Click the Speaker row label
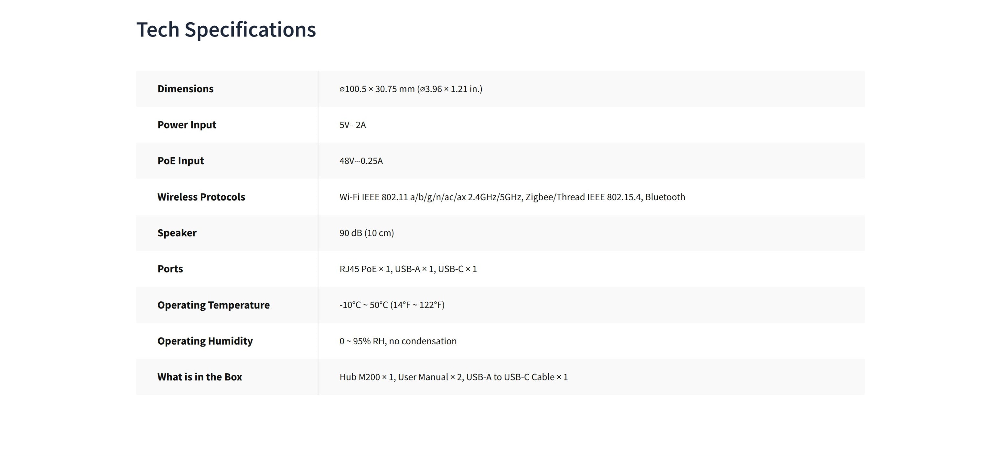This screenshot has height=456, width=1001. pyautogui.click(x=177, y=233)
